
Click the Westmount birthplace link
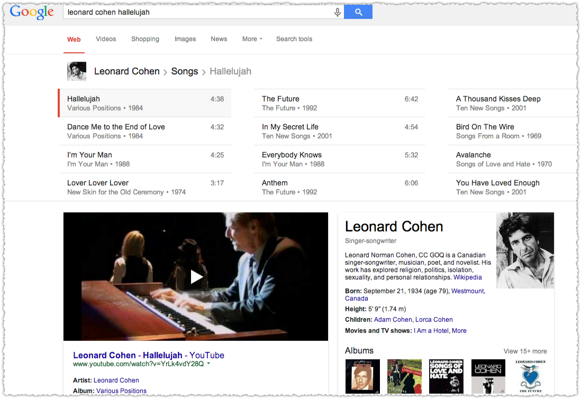(468, 291)
